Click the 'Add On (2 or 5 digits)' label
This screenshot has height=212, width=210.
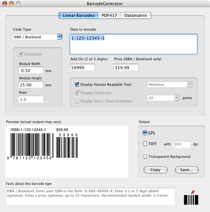(89, 59)
